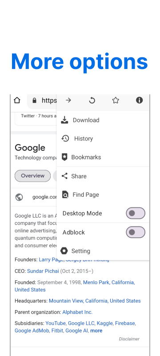Viewport: 160px width, 356px height.
Task: Tap the home icon in the address bar
Action: click(x=17, y=100)
